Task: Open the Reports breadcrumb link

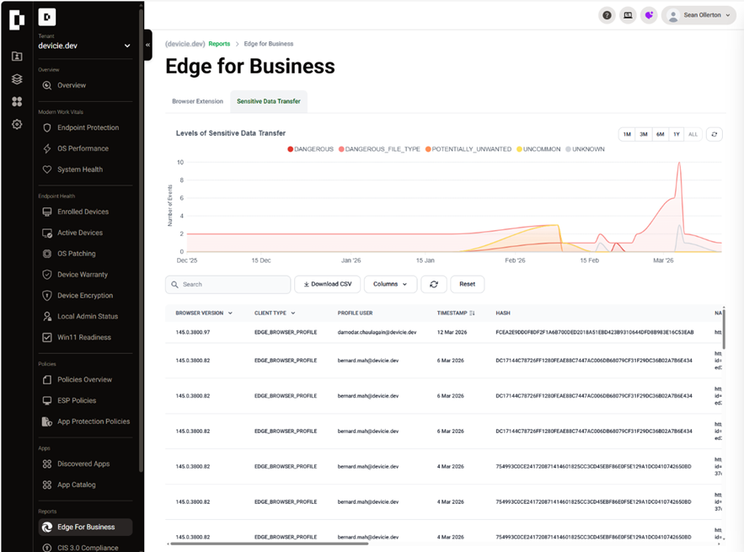Action: pyautogui.click(x=219, y=43)
